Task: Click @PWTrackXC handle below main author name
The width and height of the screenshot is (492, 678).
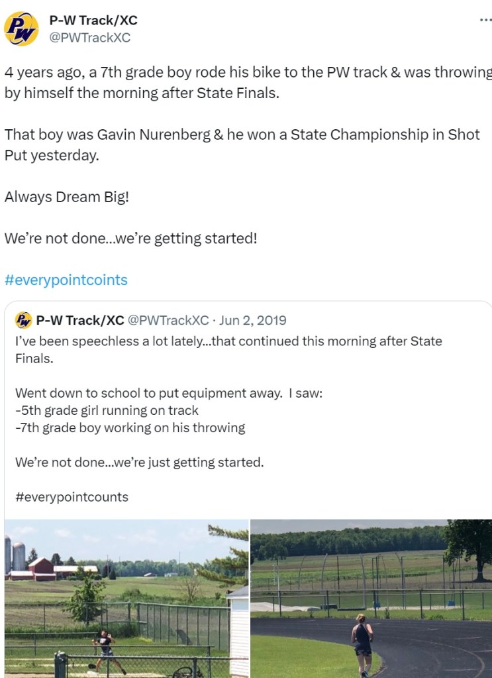Action: tap(90, 38)
